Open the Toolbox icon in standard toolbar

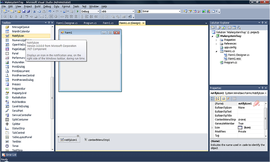click(199, 11)
